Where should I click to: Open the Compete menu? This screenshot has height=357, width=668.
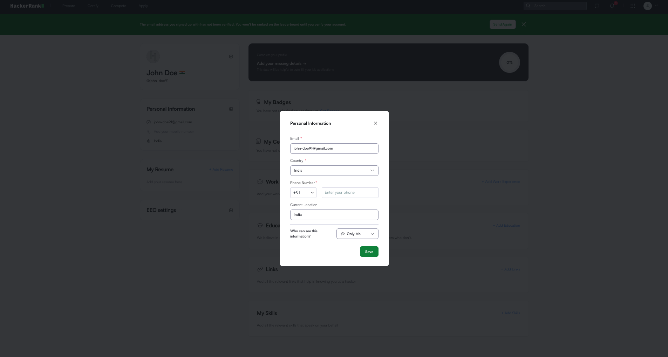[x=118, y=6]
